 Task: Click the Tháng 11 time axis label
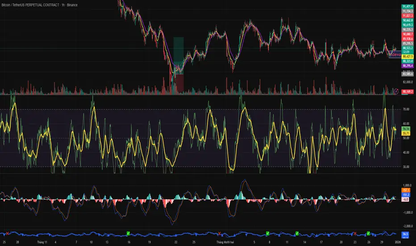[x=42, y=242]
